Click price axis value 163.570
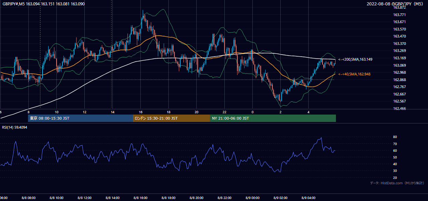The height and width of the screenshot is (201, 428). pos(400,29)
